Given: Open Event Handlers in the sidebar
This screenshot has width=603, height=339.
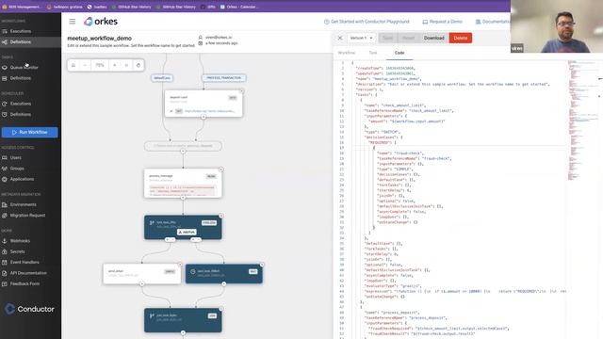Looking at the screenshot, I should coord(24,262).
